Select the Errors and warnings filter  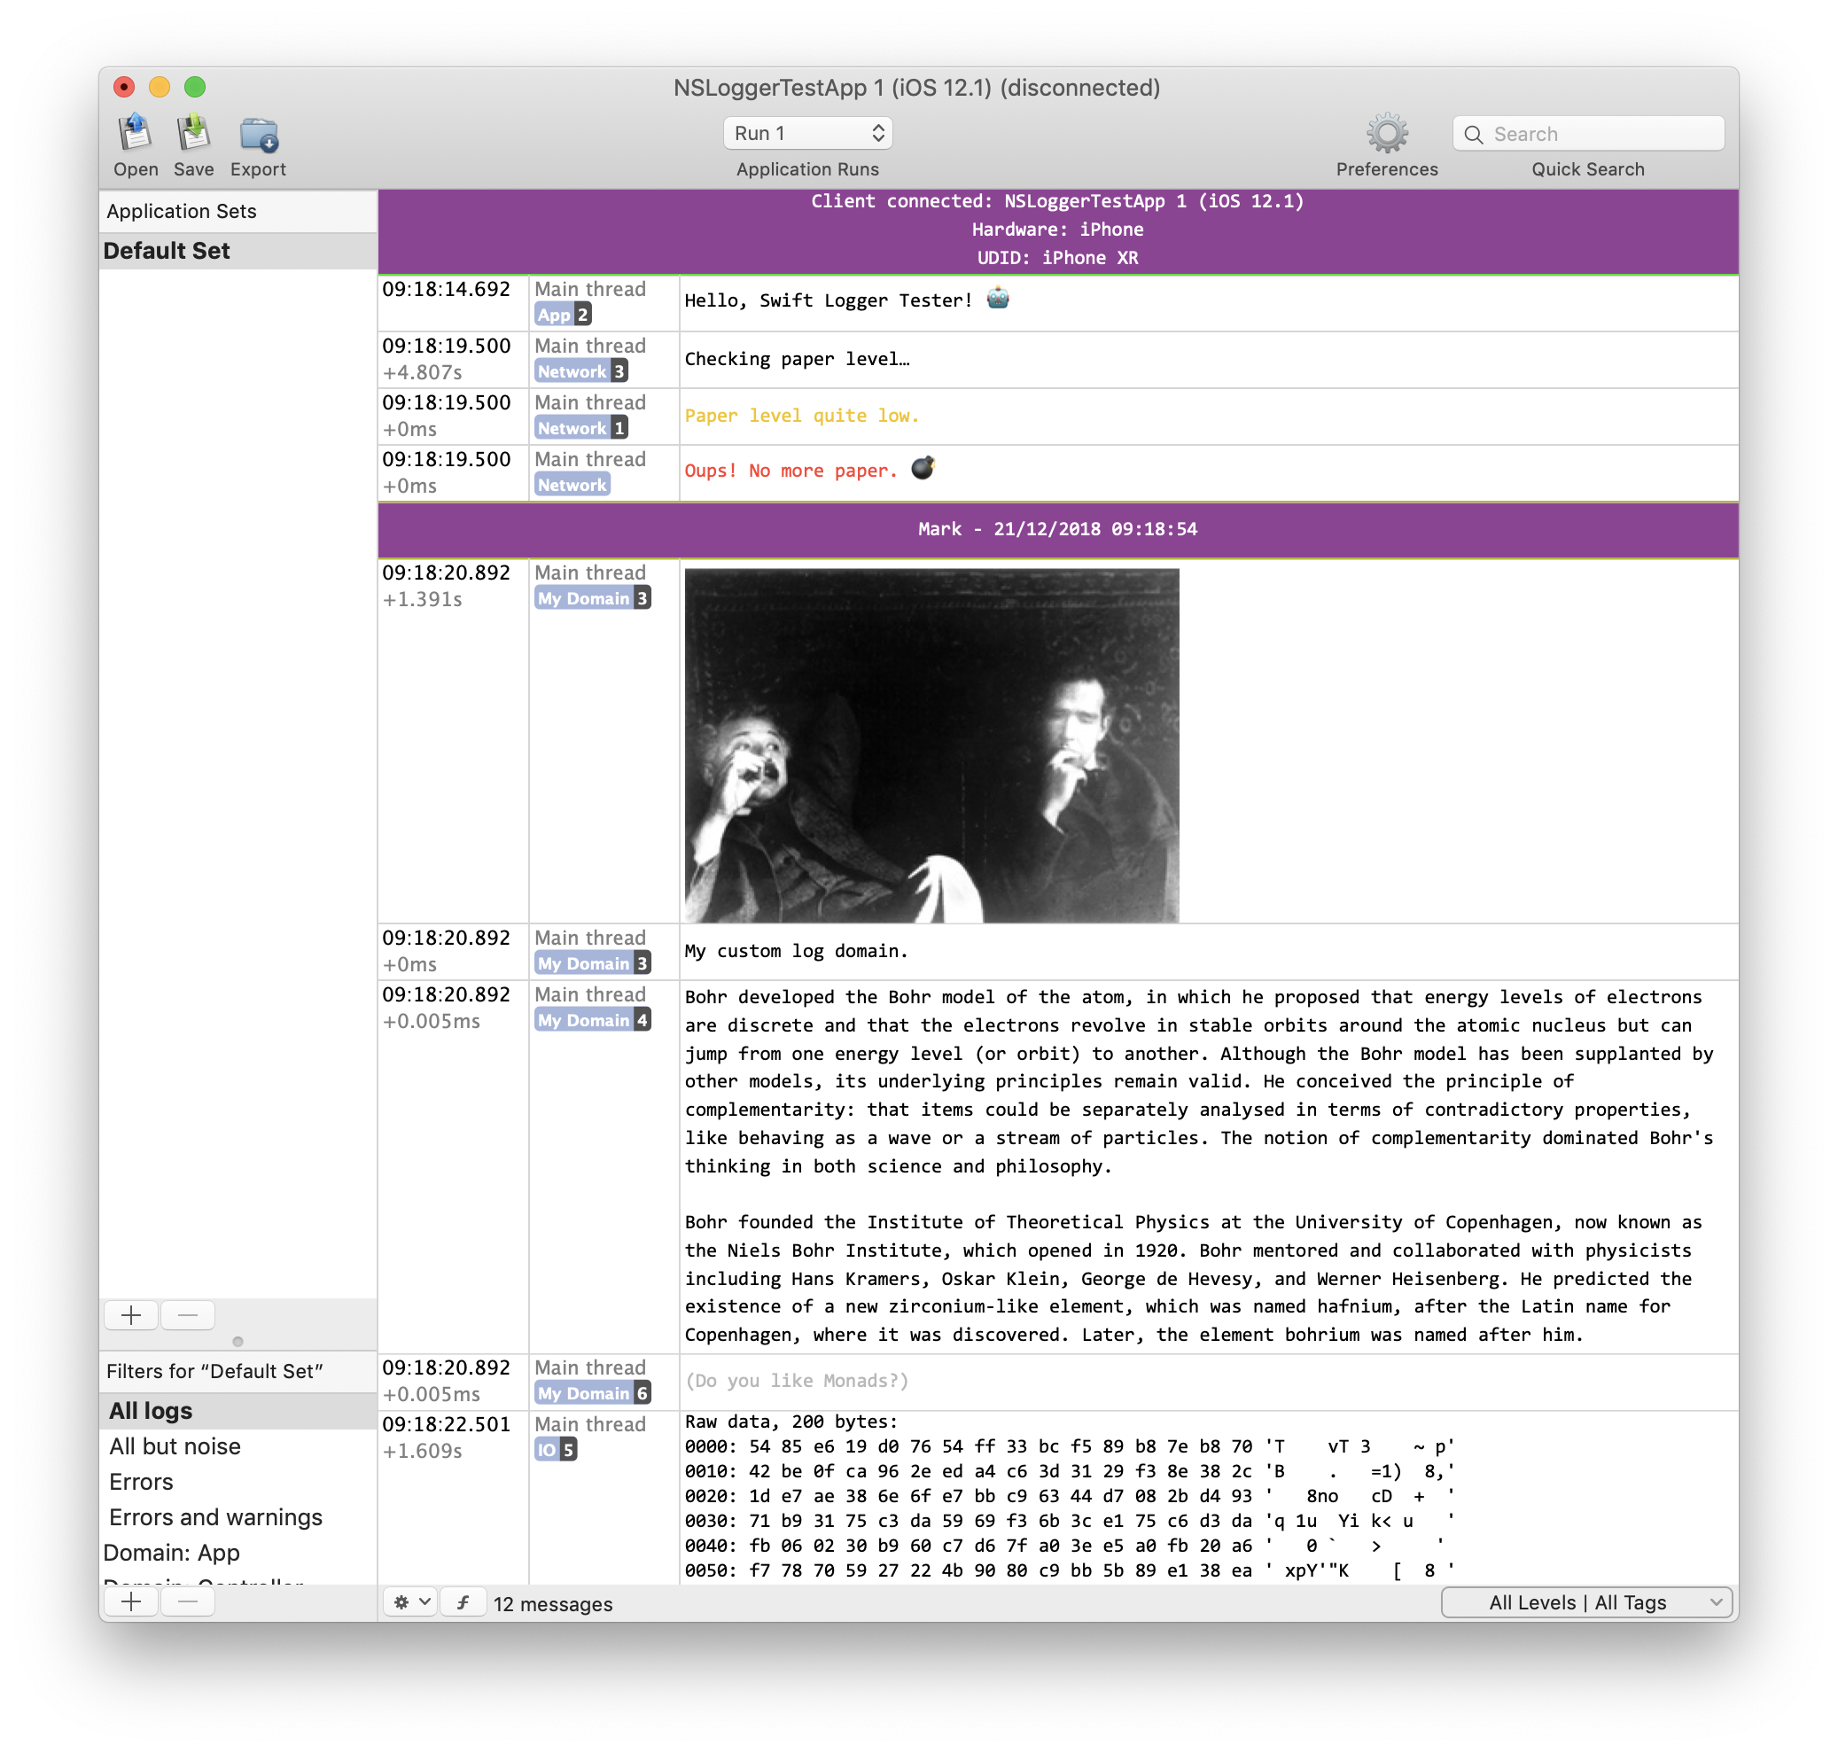pyautogui.click(x=215, y=1517)
